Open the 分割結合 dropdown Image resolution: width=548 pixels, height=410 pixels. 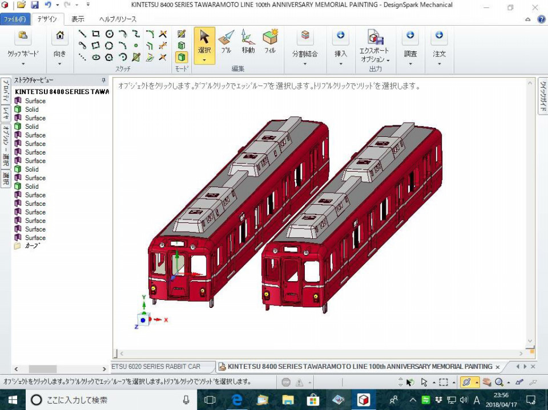pos(305,64)
